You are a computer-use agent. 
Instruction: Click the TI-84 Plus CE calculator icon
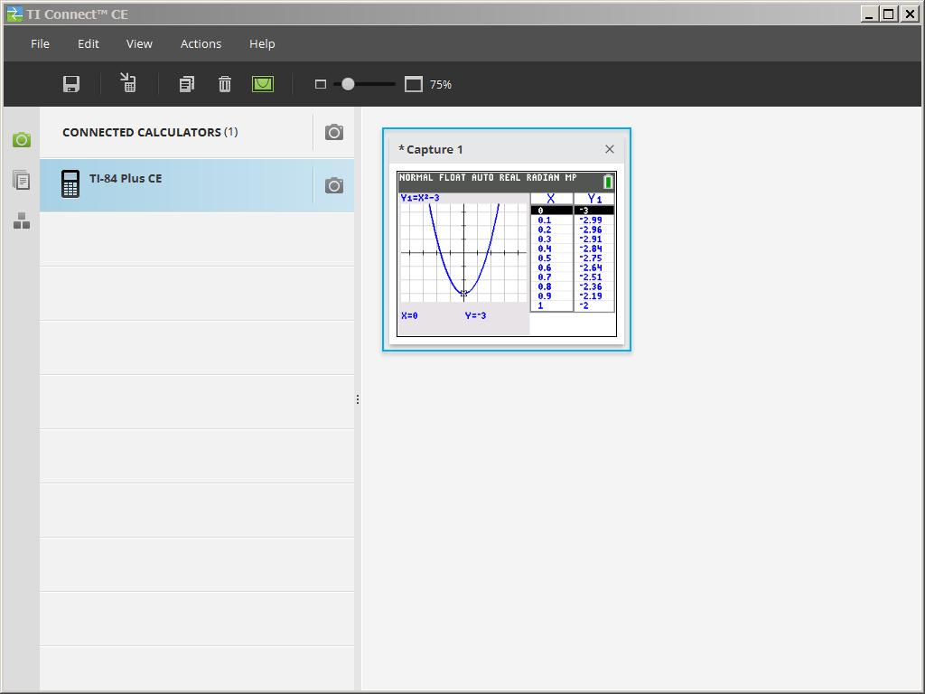coord(70,183)
